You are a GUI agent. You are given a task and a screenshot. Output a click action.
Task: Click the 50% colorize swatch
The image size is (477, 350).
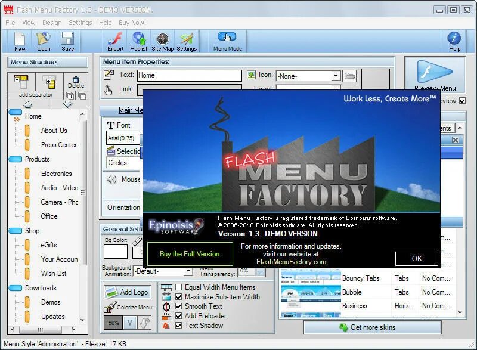tap(113, 323)
